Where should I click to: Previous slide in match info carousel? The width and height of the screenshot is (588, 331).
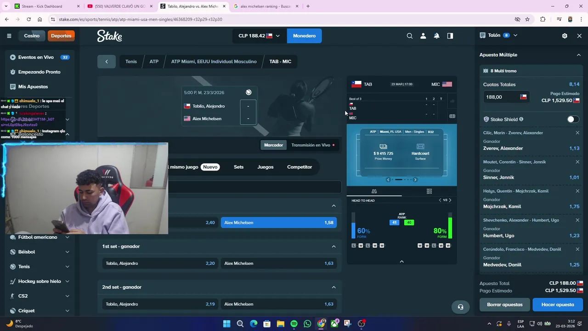[388, 180]
